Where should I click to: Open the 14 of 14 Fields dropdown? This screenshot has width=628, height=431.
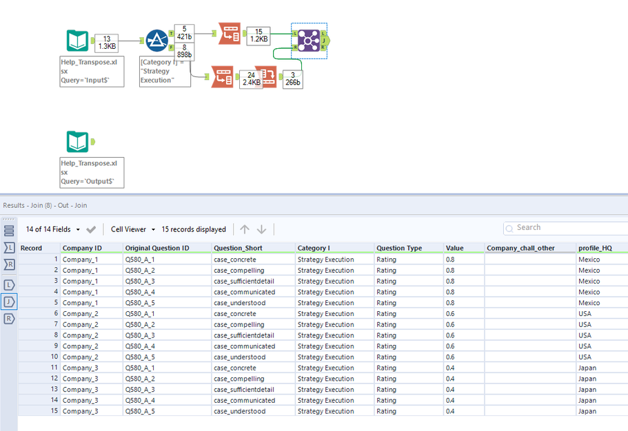(x=52, y=229)
